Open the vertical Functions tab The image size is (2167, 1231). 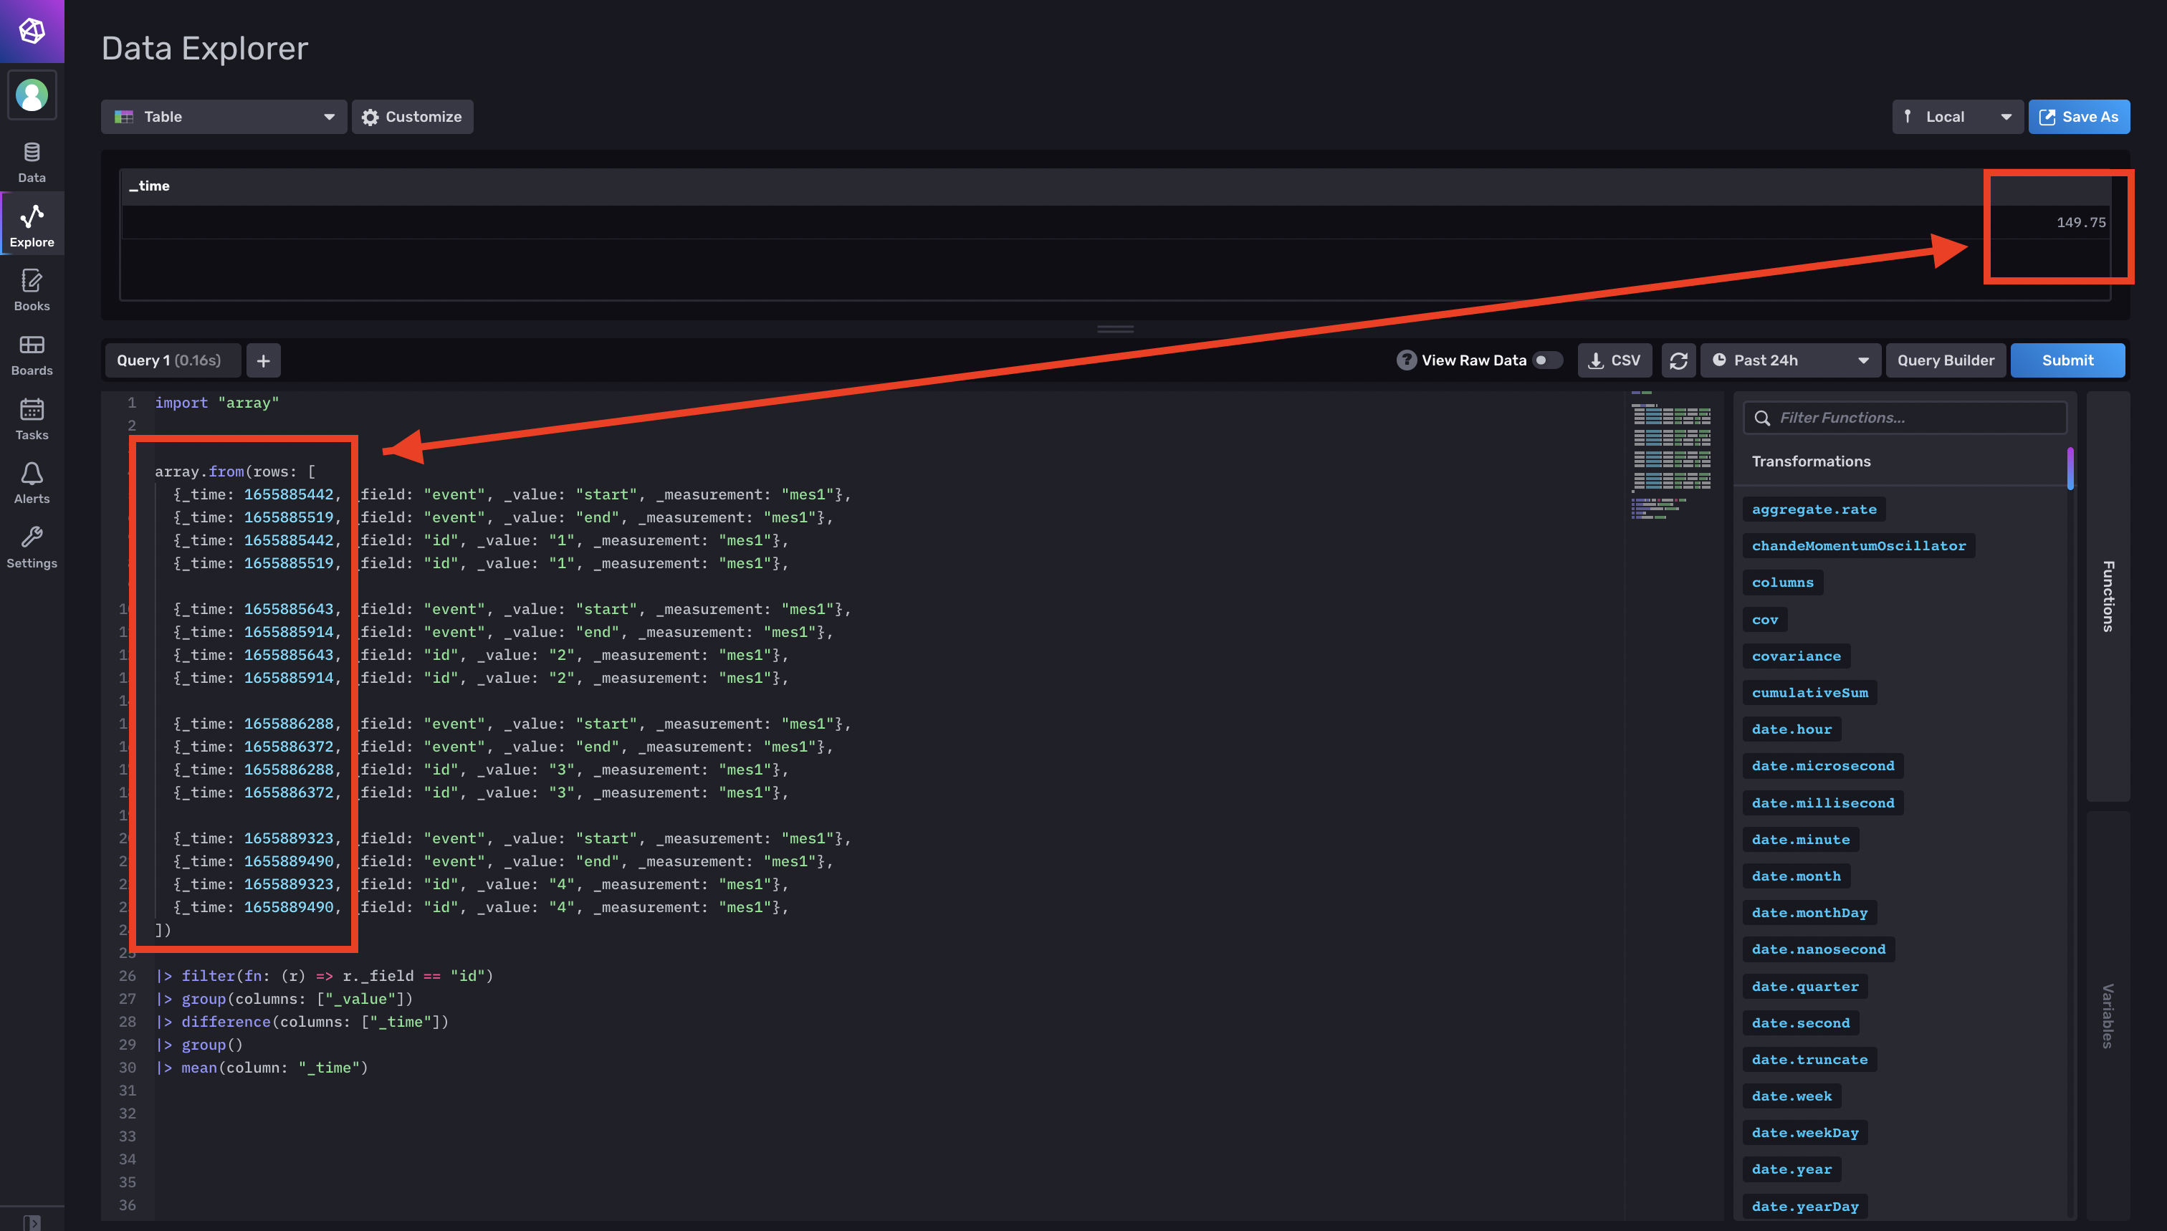point(2107,596)
